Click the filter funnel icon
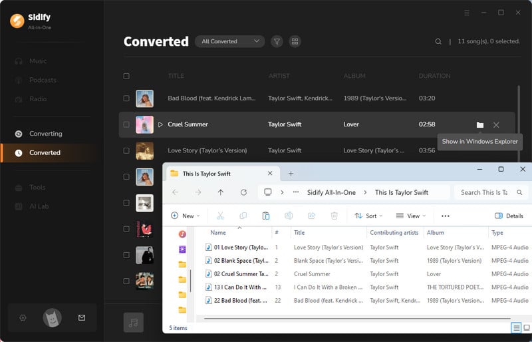Image resolution: width=532 pixels, height=342 pixels. [x=277, y=41]
